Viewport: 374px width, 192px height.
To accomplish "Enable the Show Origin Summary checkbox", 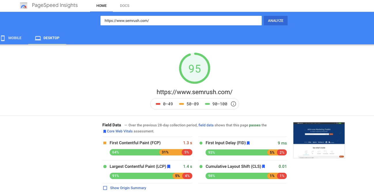I will (105, 188).
